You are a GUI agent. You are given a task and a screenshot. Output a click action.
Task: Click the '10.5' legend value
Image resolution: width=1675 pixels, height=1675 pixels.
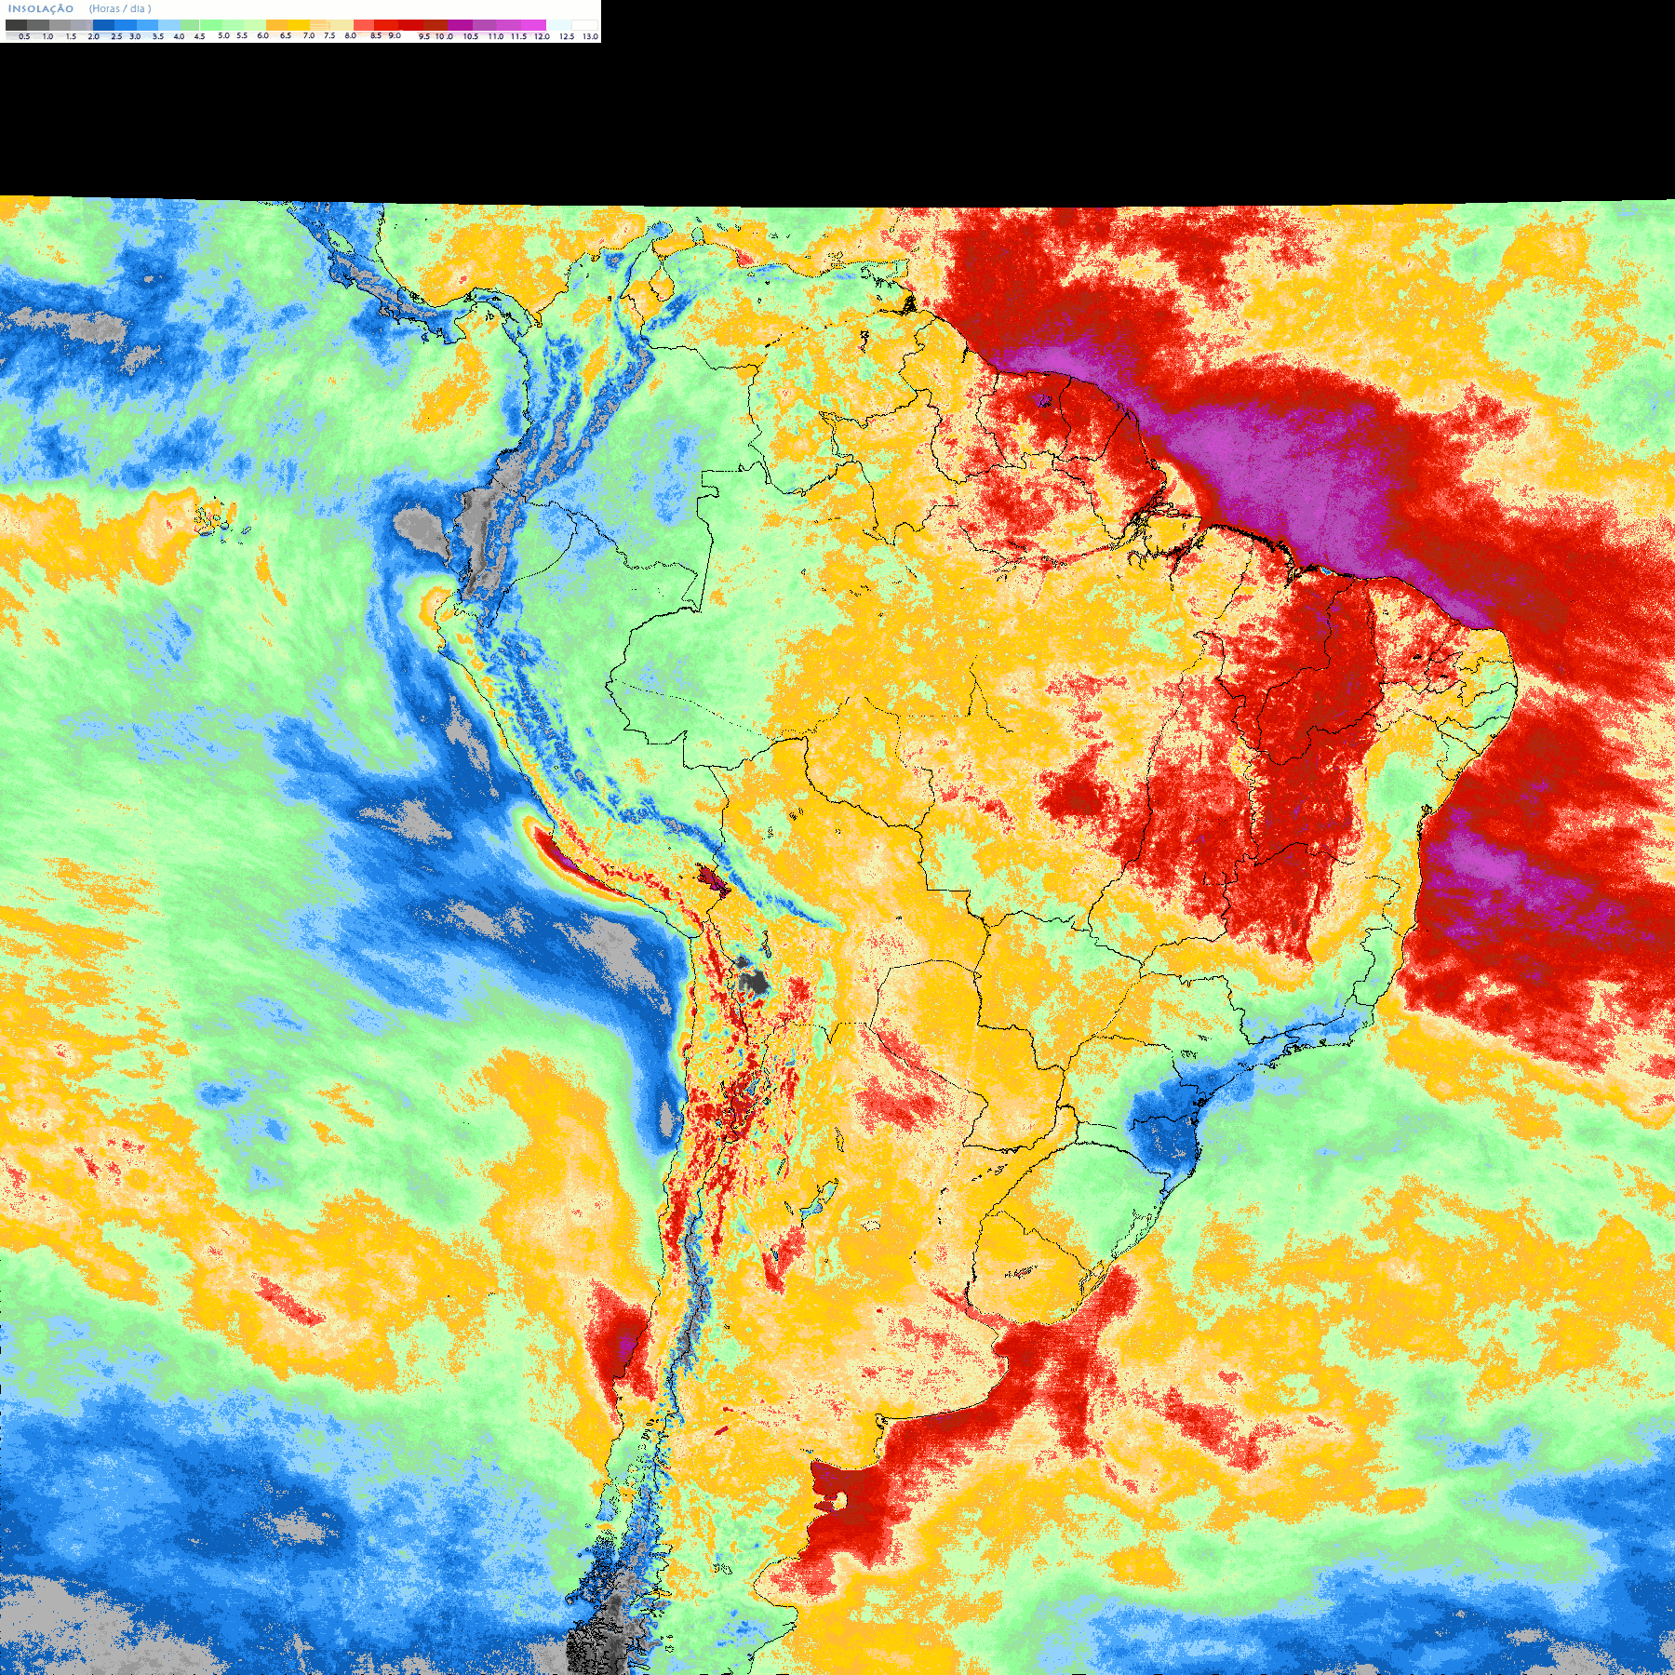click(471, 36)
